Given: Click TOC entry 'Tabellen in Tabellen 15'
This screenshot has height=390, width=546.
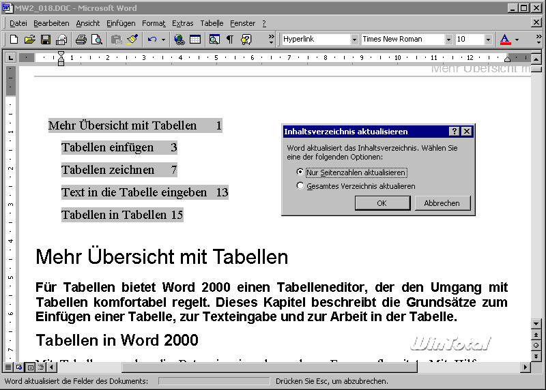Looking at the screenshot, I should pos(122,215).
